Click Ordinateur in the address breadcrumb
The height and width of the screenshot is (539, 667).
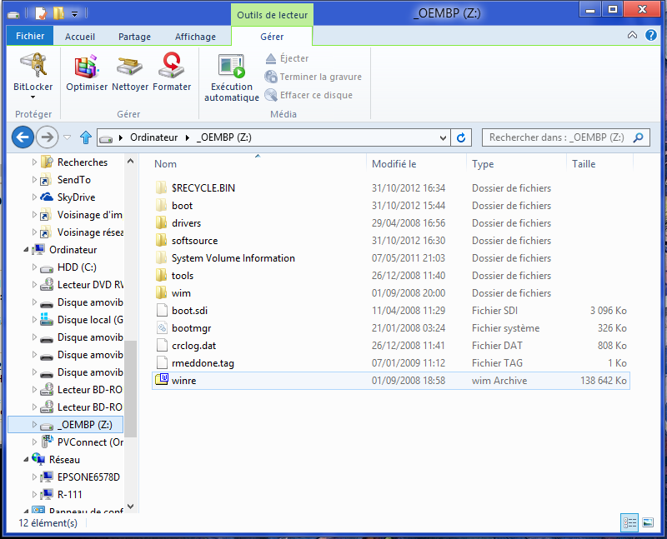(x=153, y=137)
